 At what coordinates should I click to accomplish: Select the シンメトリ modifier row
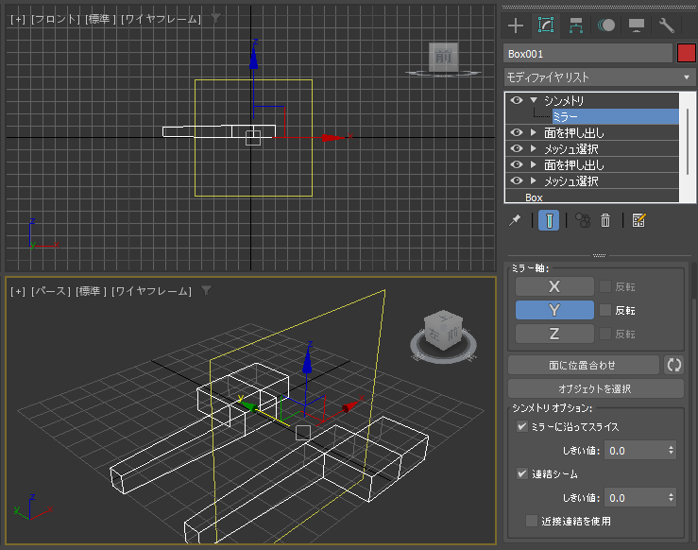point(592,101)
